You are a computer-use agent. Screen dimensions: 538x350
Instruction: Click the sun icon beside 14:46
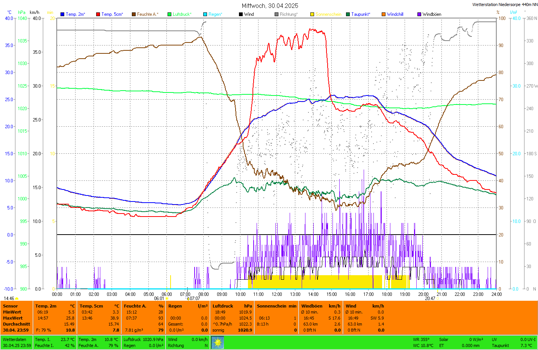click(17, 299)
